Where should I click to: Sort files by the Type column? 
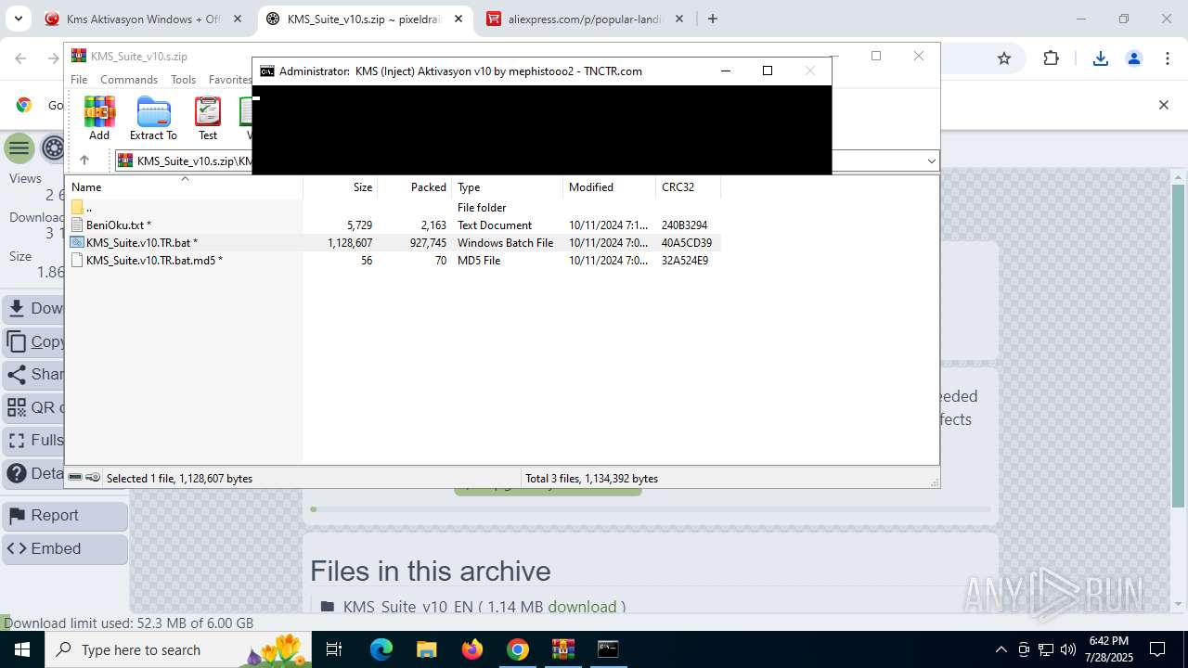click(x=508, y=187)
